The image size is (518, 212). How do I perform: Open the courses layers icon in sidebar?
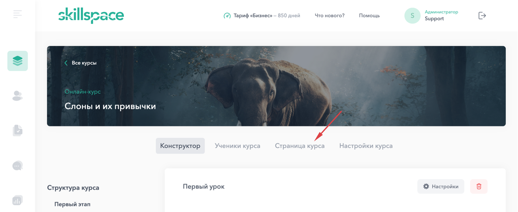[17, 61]
